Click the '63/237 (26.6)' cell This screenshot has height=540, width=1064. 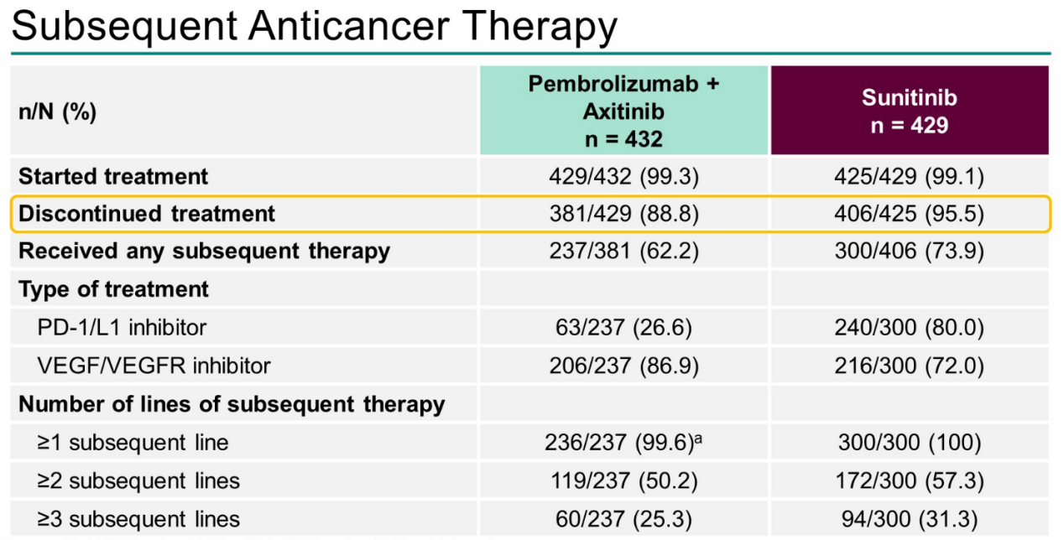click(x=623, y=327)
